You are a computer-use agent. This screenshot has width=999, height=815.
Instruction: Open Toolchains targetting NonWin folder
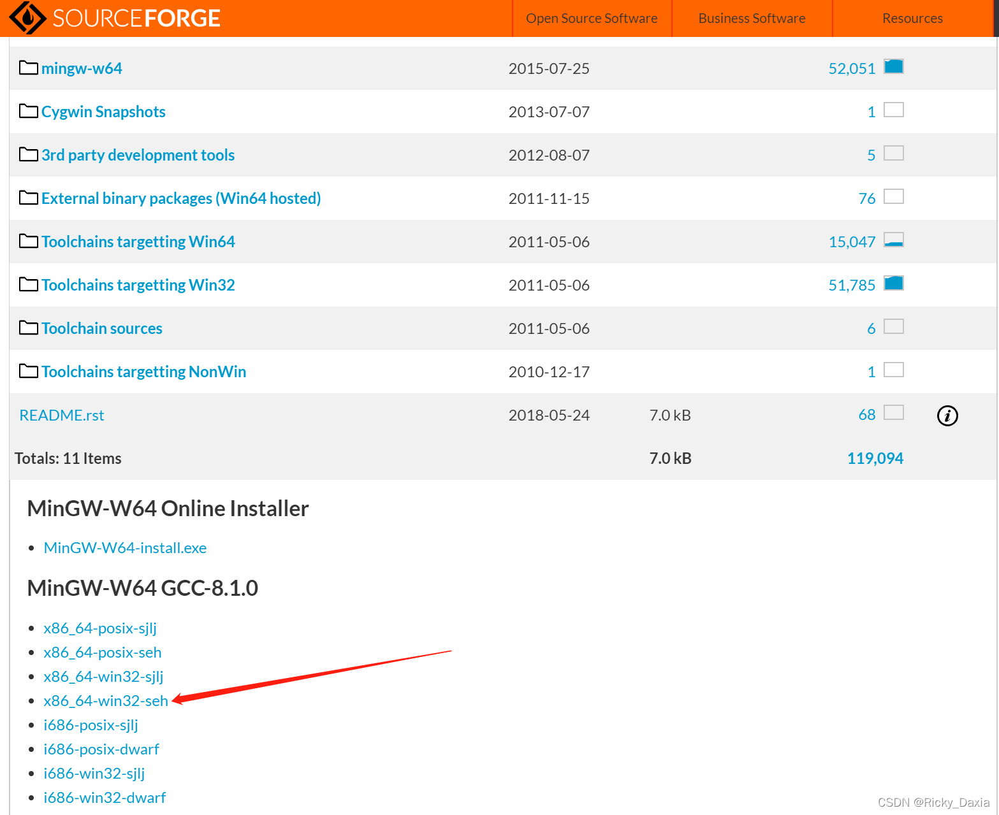(143, 371)
